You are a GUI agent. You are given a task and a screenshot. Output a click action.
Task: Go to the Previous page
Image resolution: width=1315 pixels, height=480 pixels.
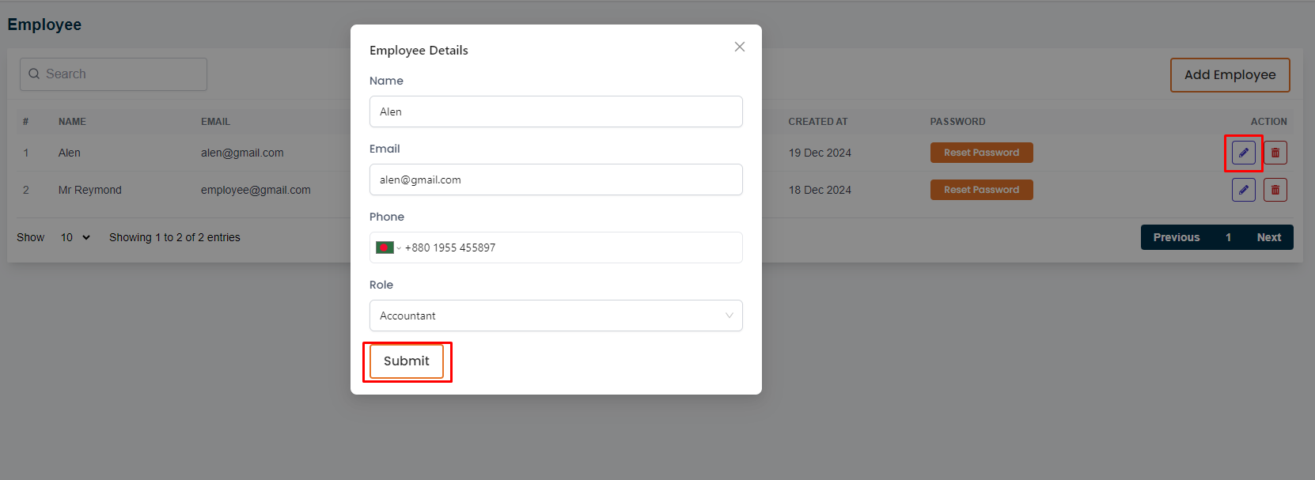1176,237
